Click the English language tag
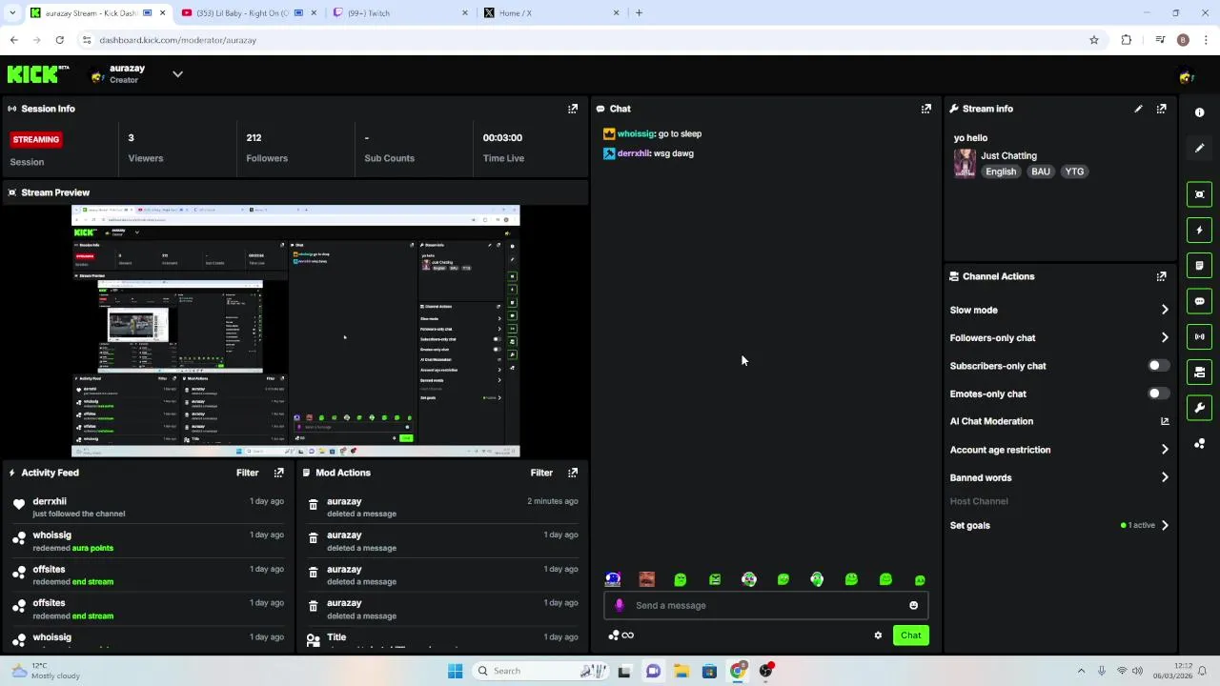The height and width of the screenshot is (686, 1220). tap(1001, 171)
